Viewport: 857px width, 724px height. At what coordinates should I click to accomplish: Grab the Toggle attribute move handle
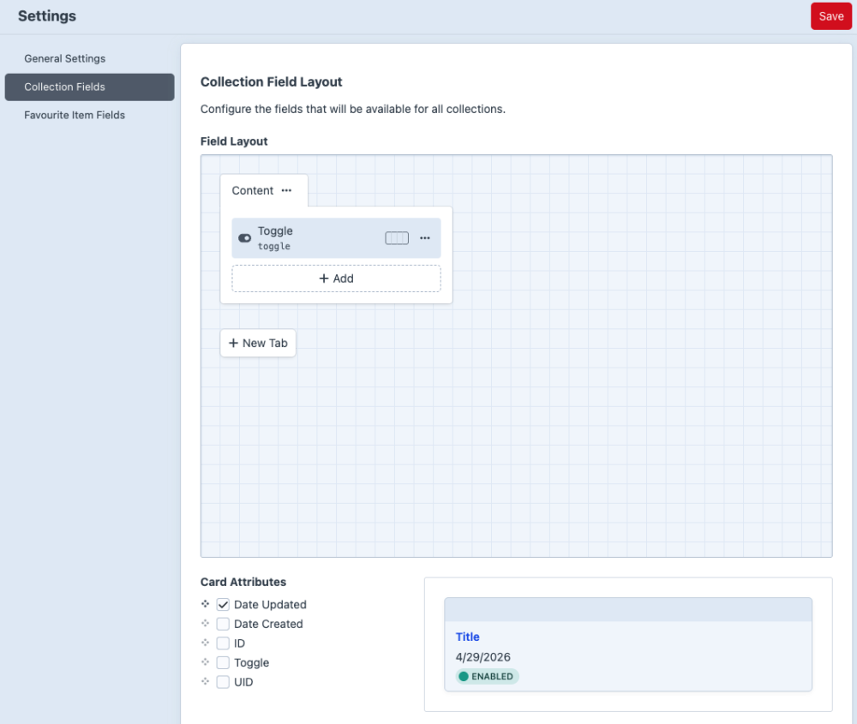[x=206, y=662]
